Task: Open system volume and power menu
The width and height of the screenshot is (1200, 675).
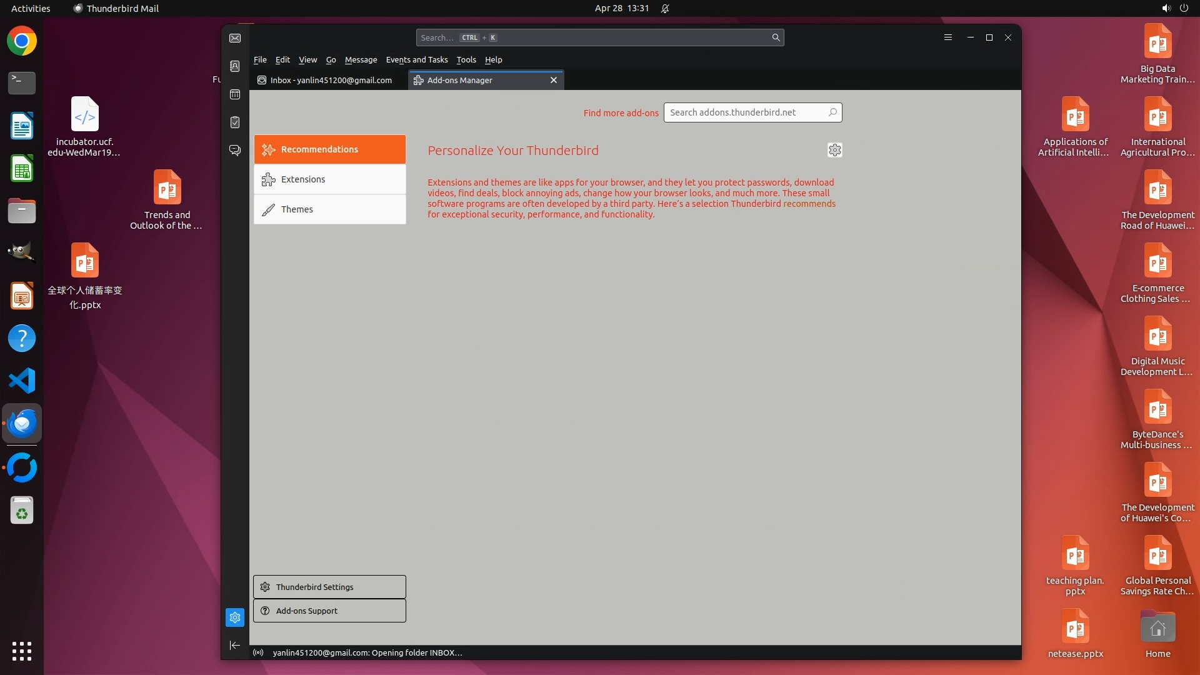Action: point(1174,8)
